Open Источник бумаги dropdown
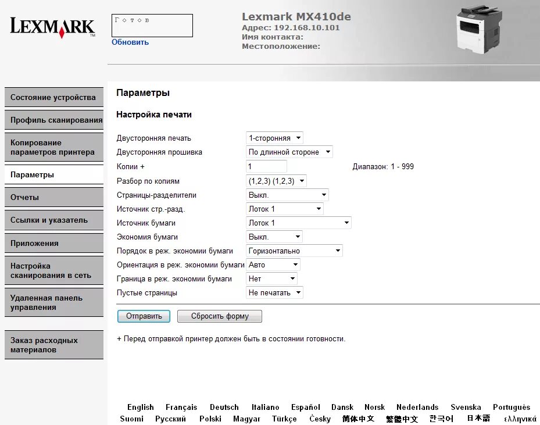The width and height of the screenshot is (540, 425). pos(299,223)
